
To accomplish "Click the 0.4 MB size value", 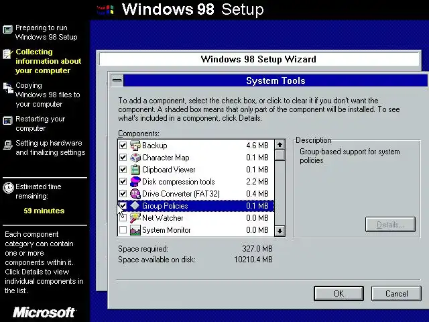I will [x=257, y=194].
